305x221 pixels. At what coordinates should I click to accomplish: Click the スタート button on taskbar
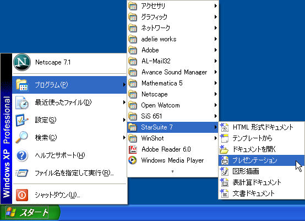(30, 212)
